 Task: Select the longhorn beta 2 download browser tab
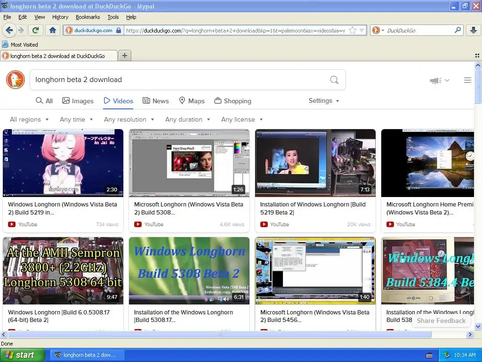point(59,56)
